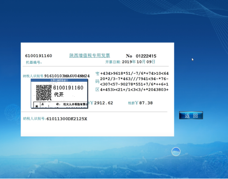Click the No label before invoice number
Viewport: 228px width, 179px height.
tap(129, 56)
